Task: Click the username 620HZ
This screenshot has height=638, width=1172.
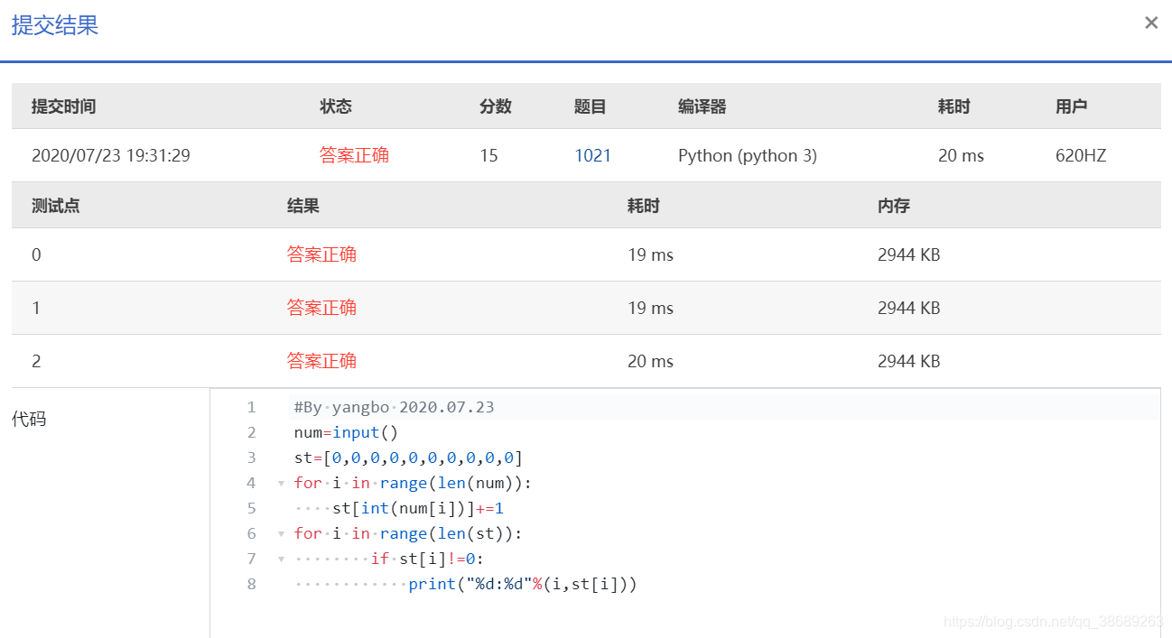Action: (x=1081, y=155)
